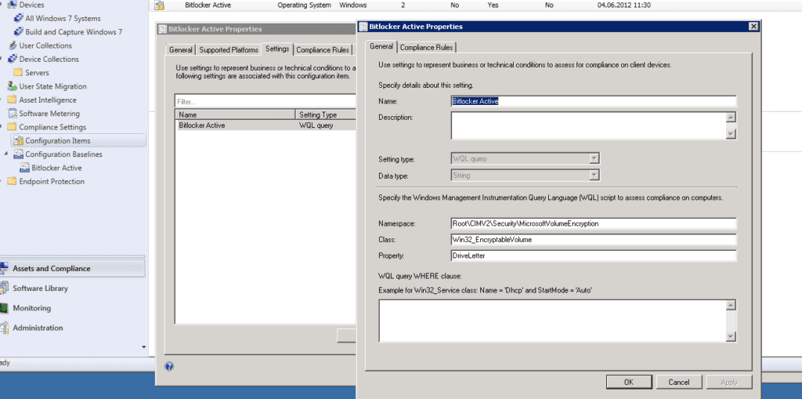Click Bitlocker Active baseline icon in tree
The image size is (802, 399).
[x=24, y=168]
